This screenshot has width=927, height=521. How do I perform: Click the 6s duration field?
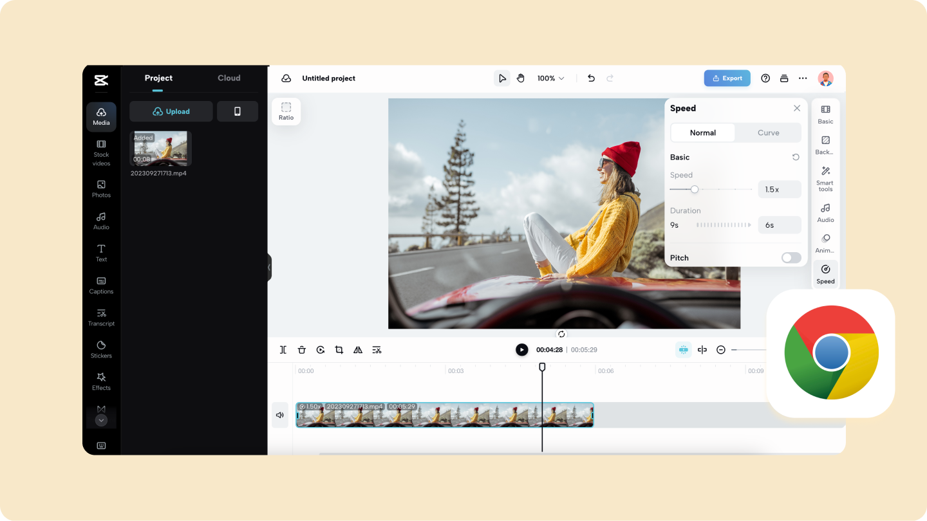click(780, 225)
